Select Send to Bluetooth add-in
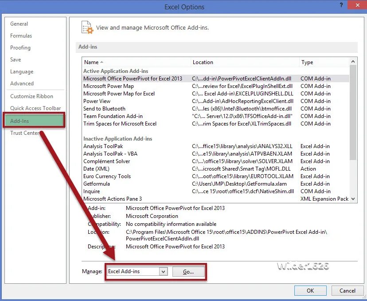Screen dimensions: 367x301 click(x=215, y=108)
